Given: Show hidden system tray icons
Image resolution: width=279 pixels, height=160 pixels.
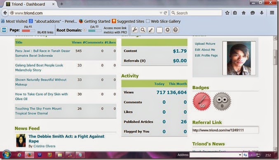Looking at the screenshot, I should [x=252, y=155].
